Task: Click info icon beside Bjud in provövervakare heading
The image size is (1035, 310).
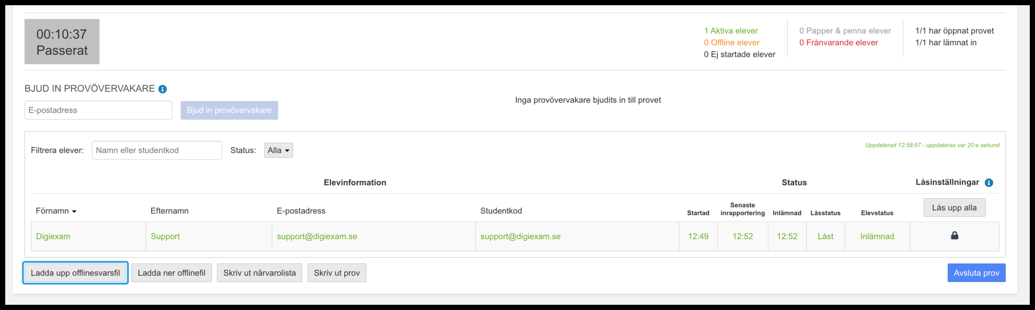Action: tap(162, 89)
